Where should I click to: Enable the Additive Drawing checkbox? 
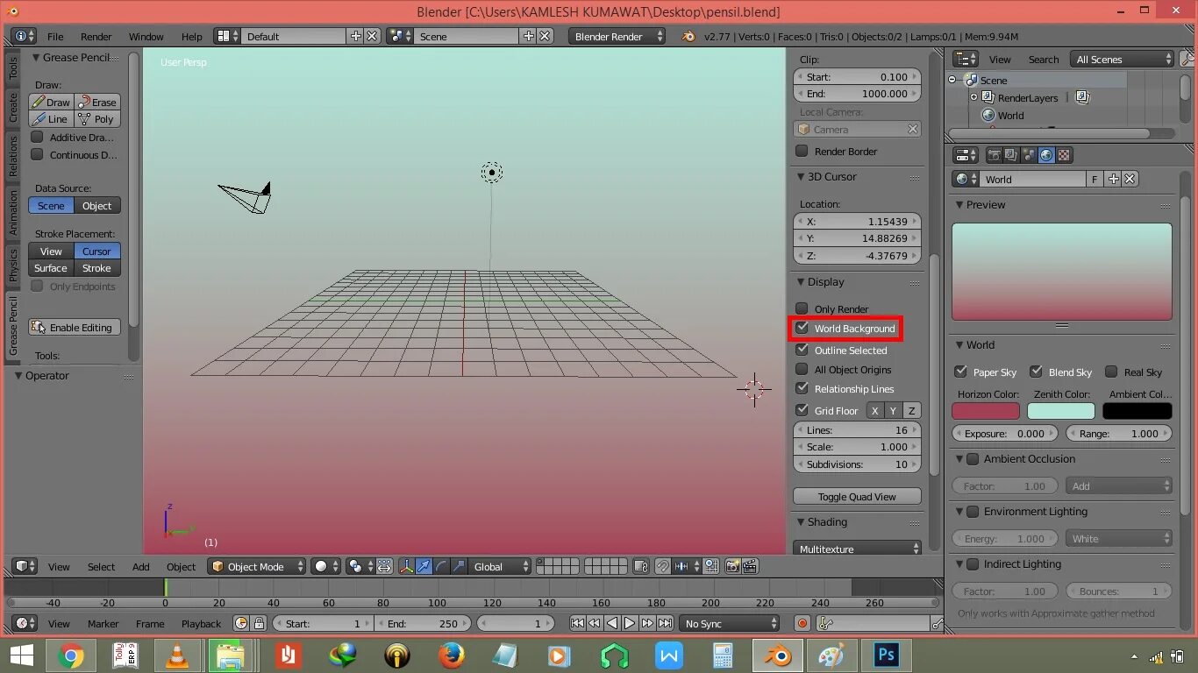coord(37,137)
